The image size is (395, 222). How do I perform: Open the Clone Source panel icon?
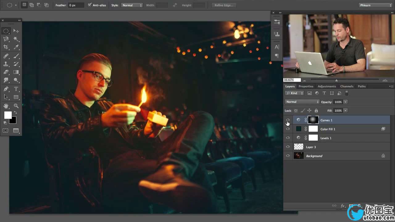[x=277, y=34]
